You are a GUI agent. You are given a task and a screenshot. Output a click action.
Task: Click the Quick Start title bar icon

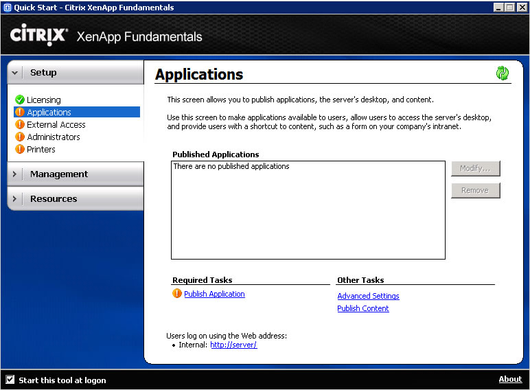pyautogui.click(x=7, y=8)
